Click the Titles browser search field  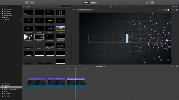(65, 6)
